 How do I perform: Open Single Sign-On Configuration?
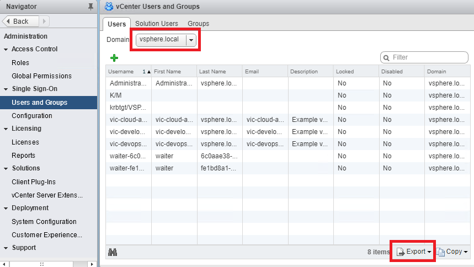(32, 115)
